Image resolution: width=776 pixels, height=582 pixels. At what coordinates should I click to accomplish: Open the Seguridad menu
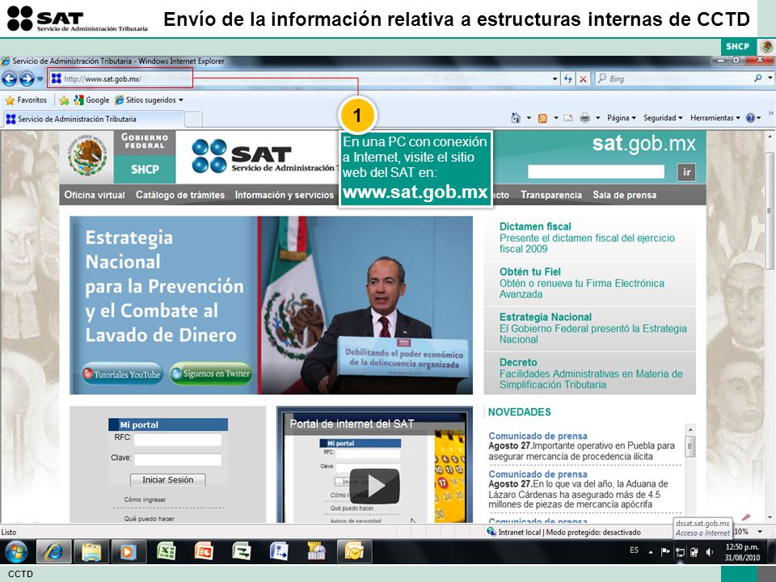tap(663, 118)
